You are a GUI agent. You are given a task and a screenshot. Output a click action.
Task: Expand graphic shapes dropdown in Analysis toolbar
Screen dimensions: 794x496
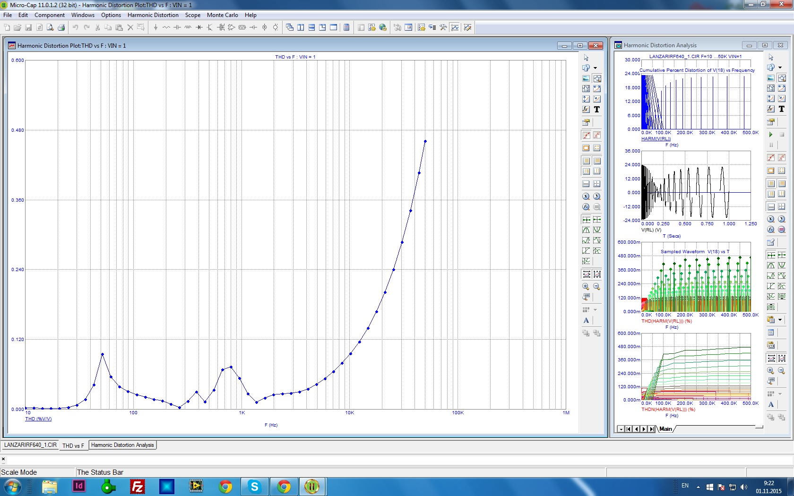tap(780, 68)
